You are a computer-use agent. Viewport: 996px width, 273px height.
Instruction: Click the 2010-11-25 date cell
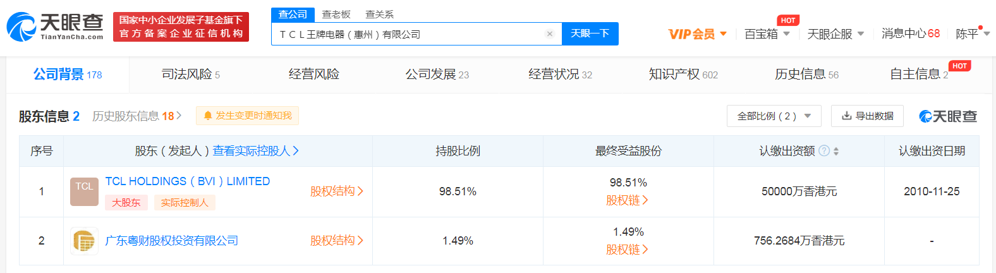pyautogui.click(x=932, y=191)
